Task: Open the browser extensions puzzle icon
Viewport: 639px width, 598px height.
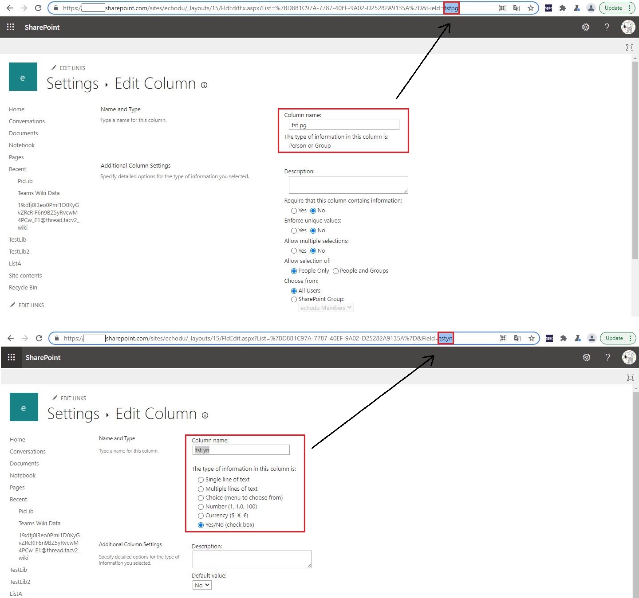Action: [563, 8]
